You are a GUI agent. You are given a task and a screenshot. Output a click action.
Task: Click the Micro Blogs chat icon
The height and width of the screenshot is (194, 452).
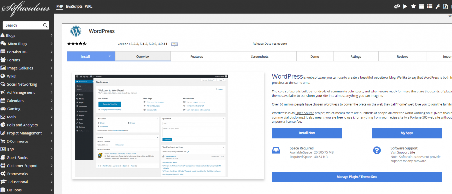[x=3, y=44]
